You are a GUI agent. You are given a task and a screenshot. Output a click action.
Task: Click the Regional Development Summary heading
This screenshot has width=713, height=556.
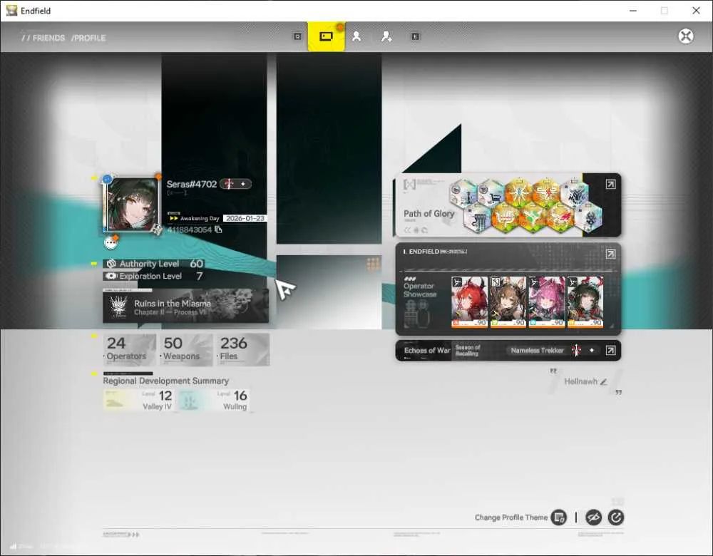pos(166,381)
